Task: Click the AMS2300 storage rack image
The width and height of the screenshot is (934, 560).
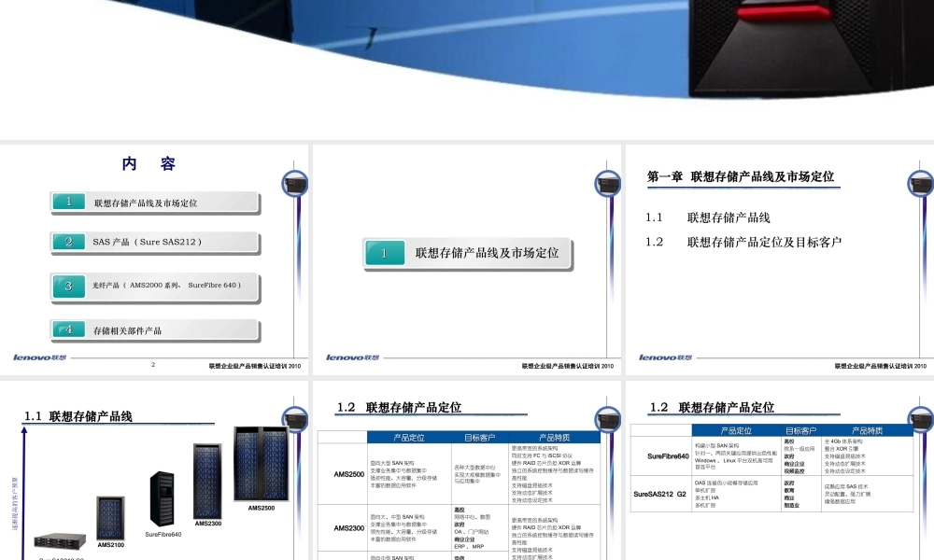Action: pyautogui.click(x=207, y=481)
